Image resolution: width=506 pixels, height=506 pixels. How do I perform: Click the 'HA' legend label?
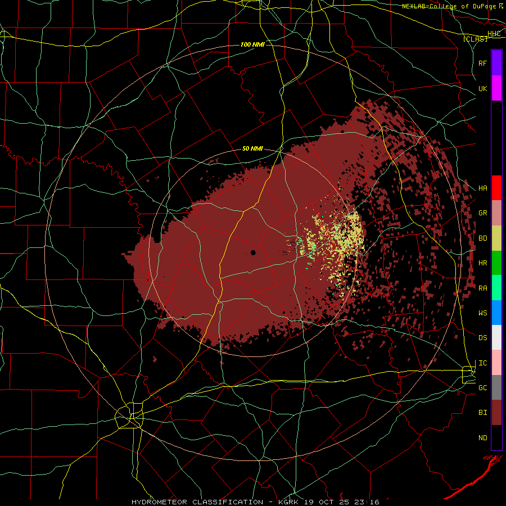point(482,188)
